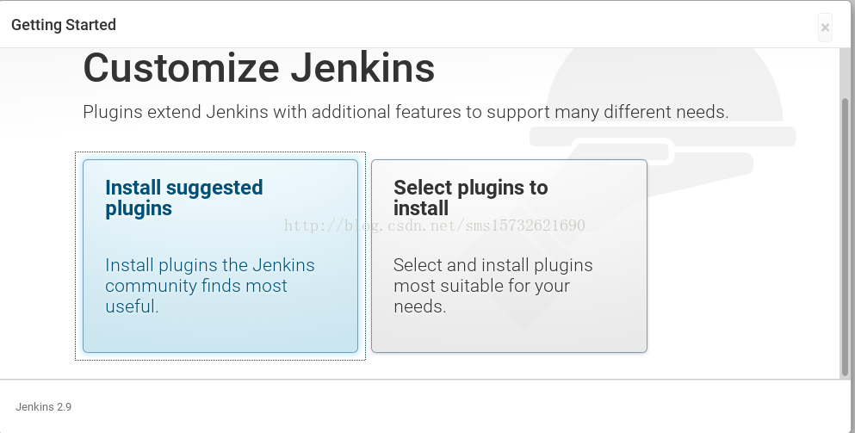Click the word "useful." in blue card
855x433 pixels.
[132, 306]
